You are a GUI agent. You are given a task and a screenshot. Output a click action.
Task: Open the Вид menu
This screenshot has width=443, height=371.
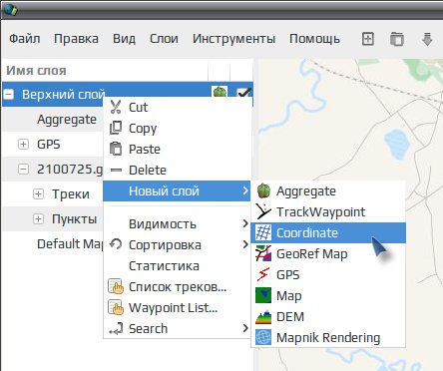pos(124,39)
